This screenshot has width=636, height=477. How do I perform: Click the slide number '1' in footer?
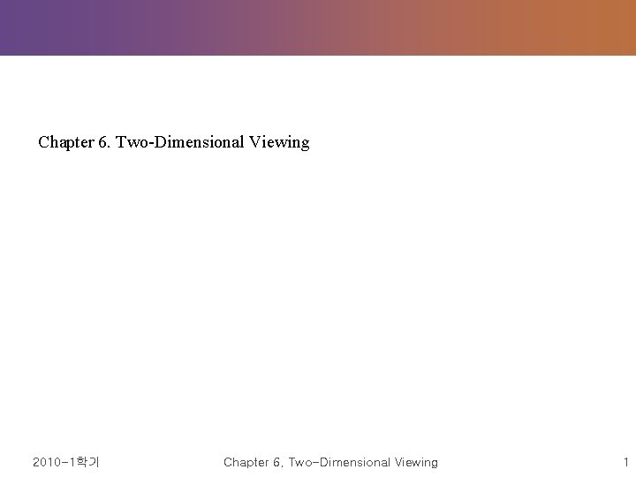click(626, 462)
